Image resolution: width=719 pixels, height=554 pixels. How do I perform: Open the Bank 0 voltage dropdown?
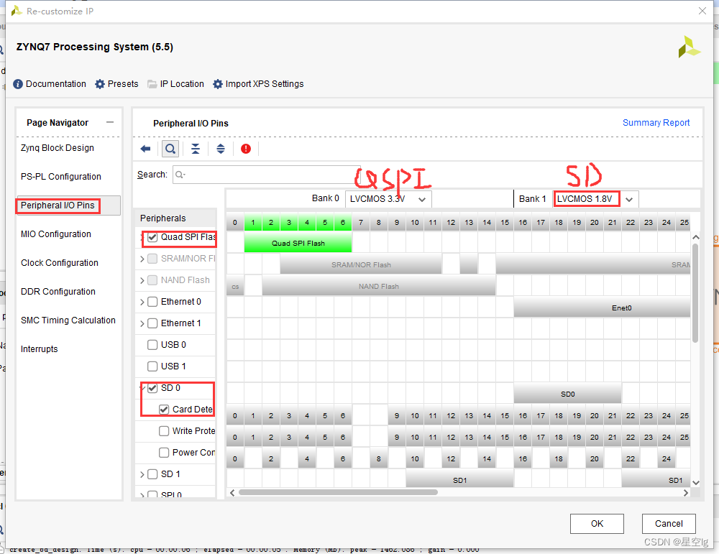(388, 199)
